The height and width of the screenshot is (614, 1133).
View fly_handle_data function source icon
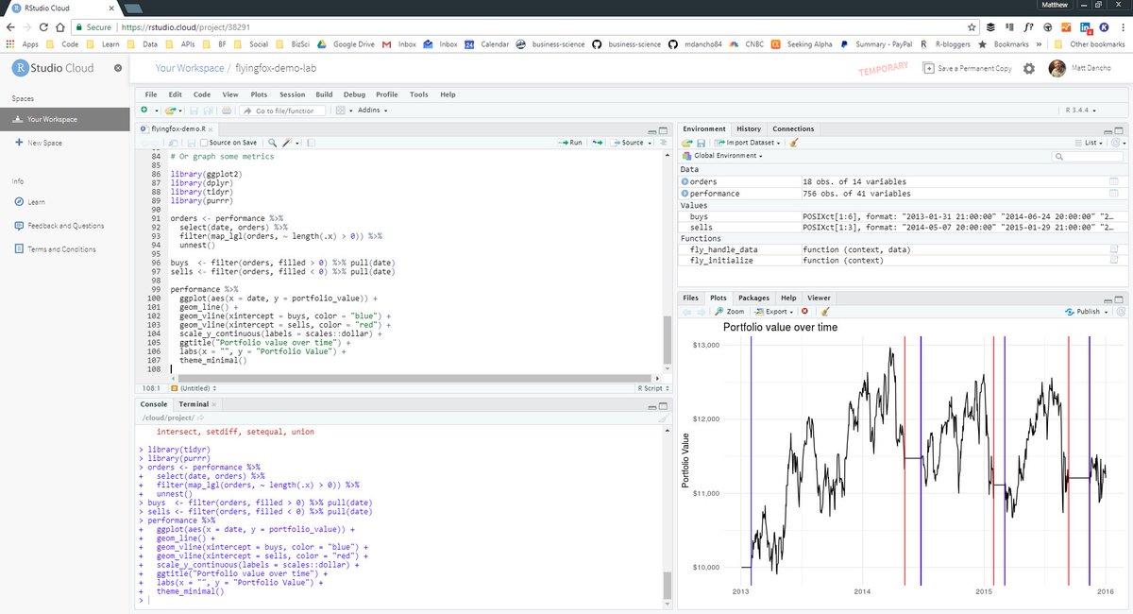[x=1113, y=249]
